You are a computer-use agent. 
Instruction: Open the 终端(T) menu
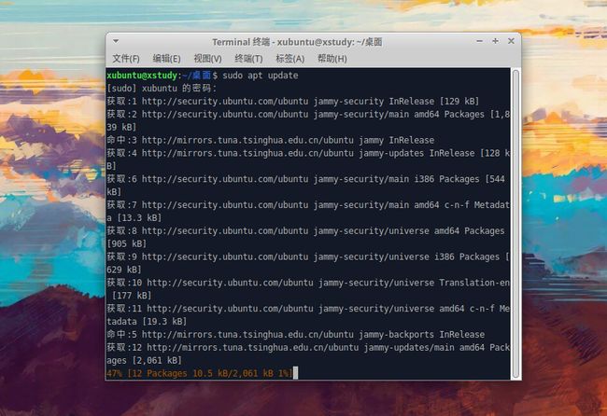(248, 59)
